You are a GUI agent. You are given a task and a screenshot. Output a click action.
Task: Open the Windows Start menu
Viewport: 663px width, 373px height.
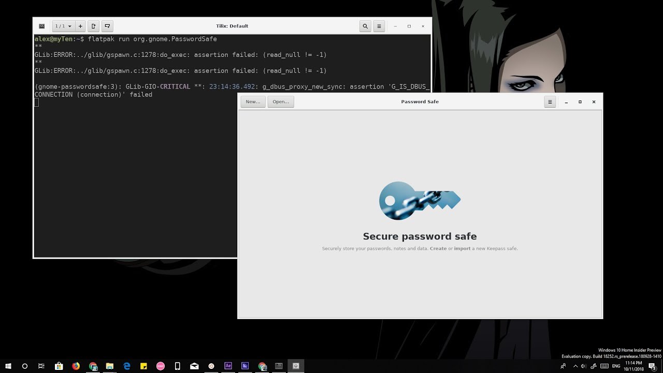click(x=8, y=366)
